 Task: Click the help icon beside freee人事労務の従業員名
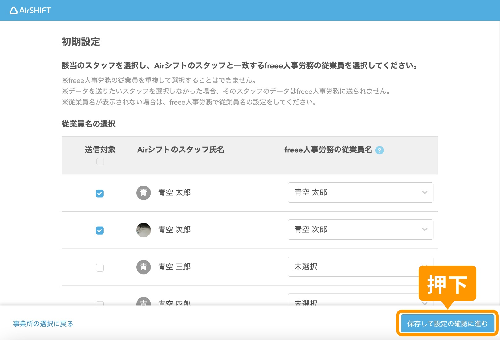[379, 150]
